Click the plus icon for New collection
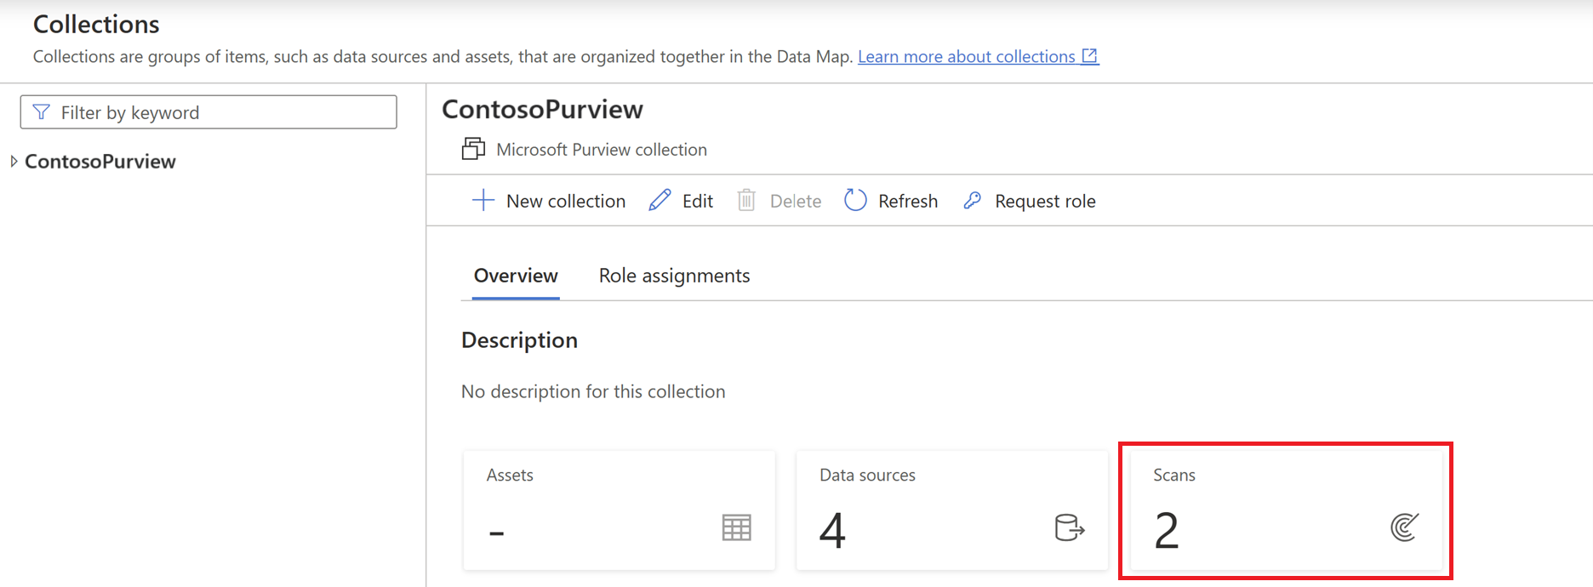The height and width of the screenshot is (587, 1593). [x=483, y=201]
